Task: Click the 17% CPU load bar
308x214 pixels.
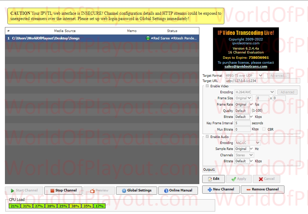Action: tap(100, 206)
